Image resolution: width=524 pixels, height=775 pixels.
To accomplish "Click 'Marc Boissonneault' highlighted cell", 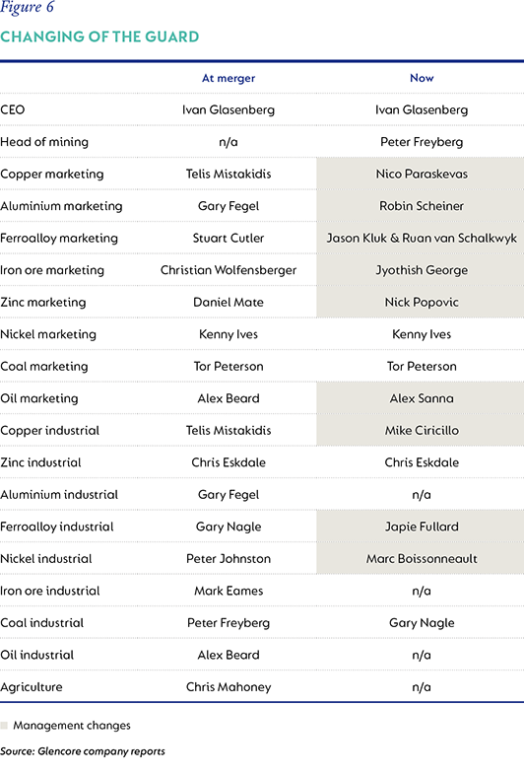I will [422, 558].
